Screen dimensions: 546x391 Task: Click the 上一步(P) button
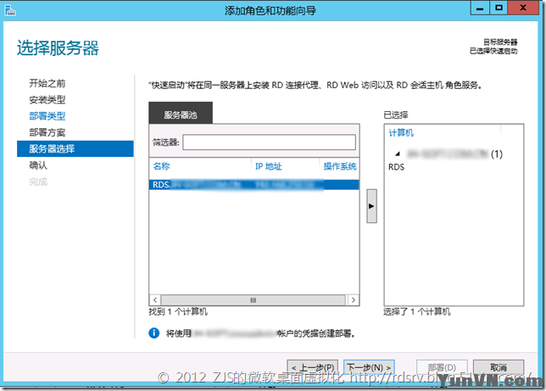coord(312,367)
